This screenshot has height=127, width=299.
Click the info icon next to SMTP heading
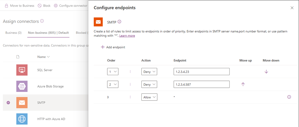click(119, 22)
